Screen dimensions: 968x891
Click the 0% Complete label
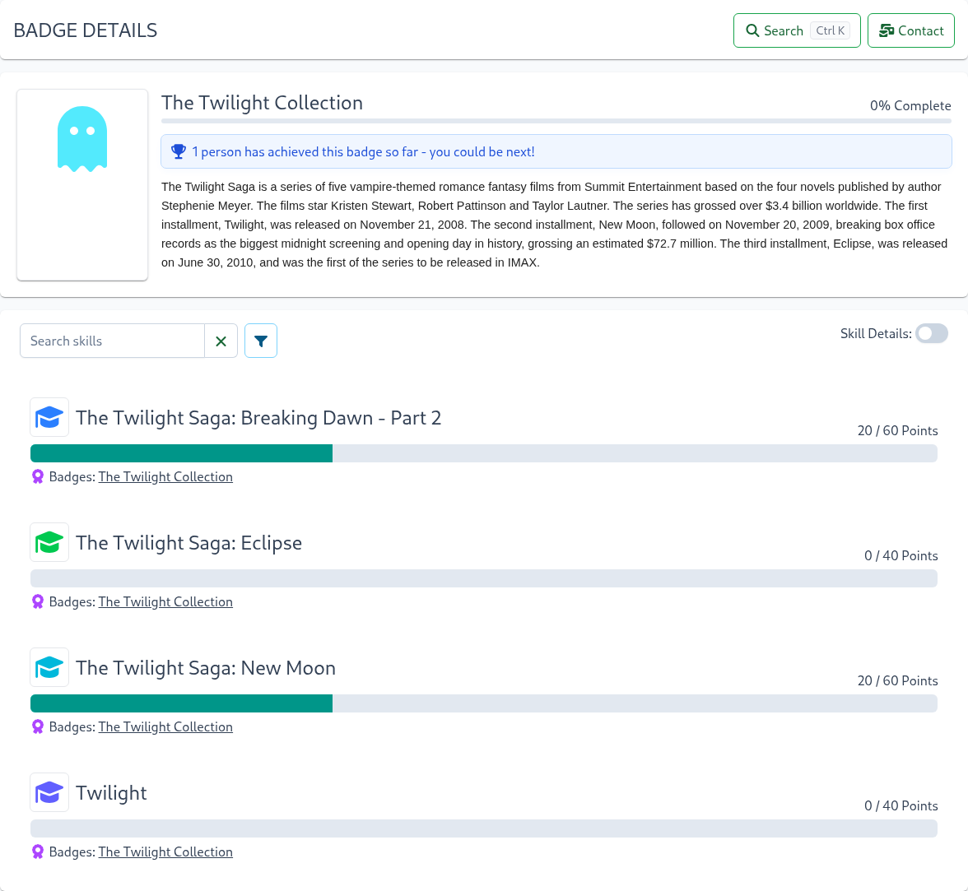(910, 105)
